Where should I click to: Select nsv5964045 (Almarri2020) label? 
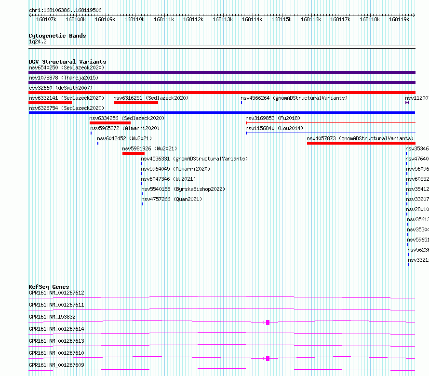click(175, 169)
